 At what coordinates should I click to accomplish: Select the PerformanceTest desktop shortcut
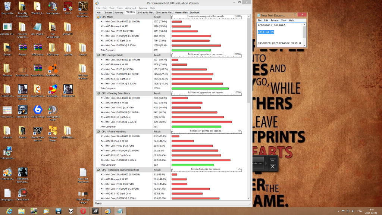click(7, 174)
